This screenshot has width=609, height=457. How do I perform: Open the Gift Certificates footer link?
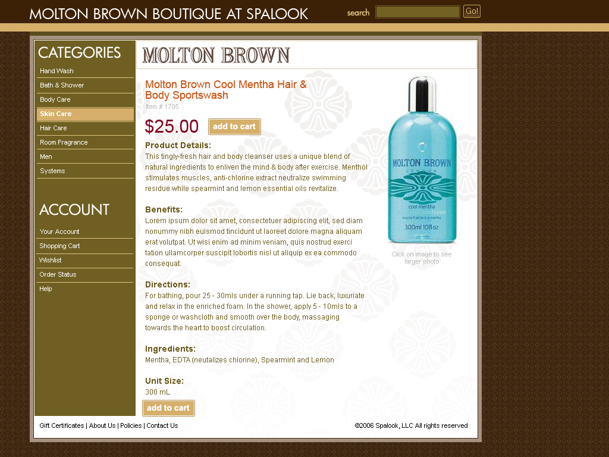[x=62, y=425]
